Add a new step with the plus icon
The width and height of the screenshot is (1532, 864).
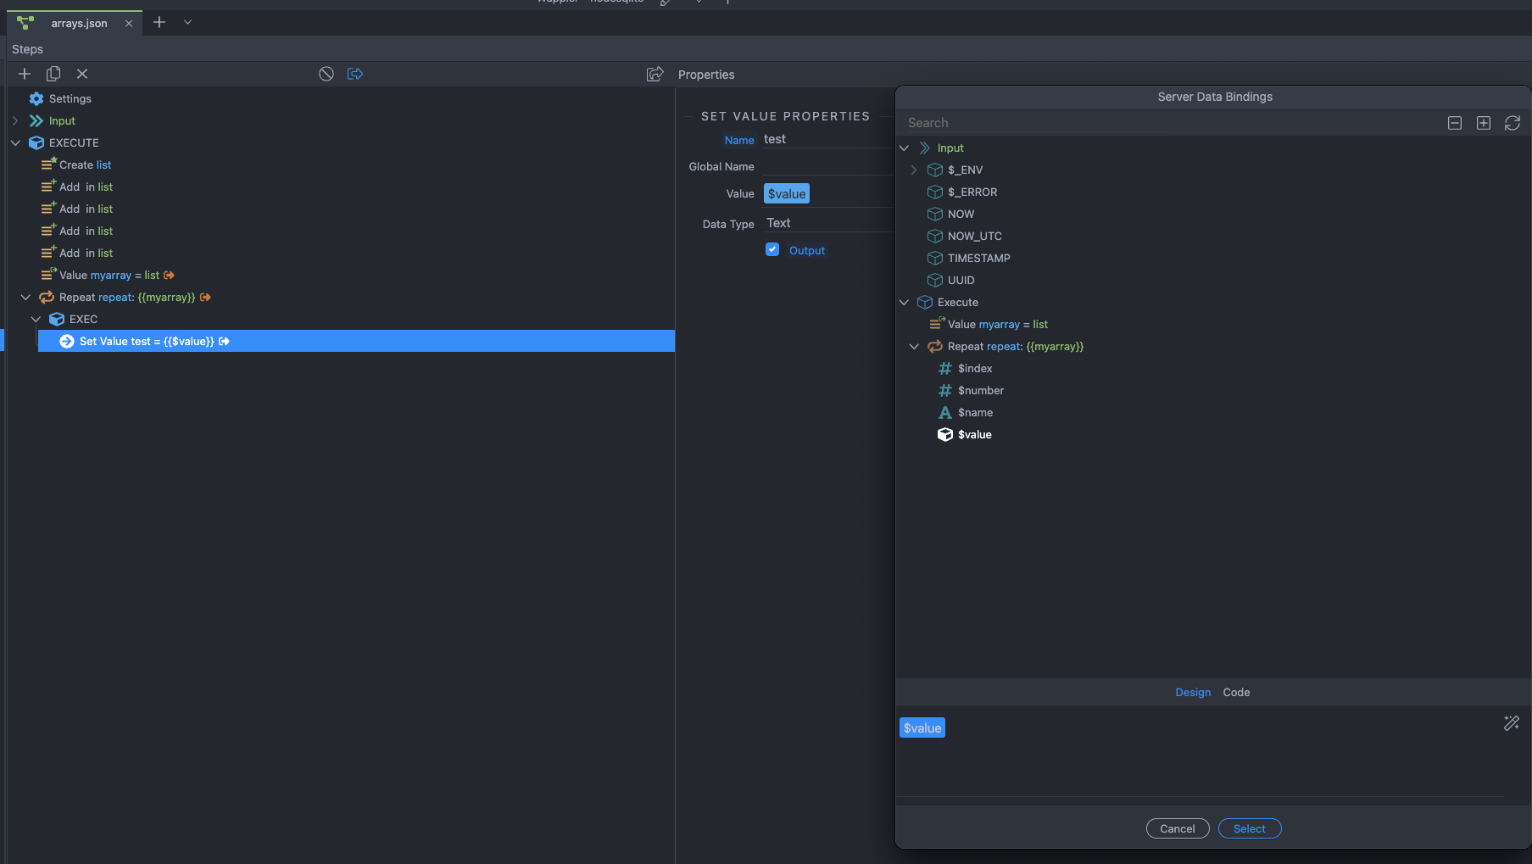coord(25,74)
